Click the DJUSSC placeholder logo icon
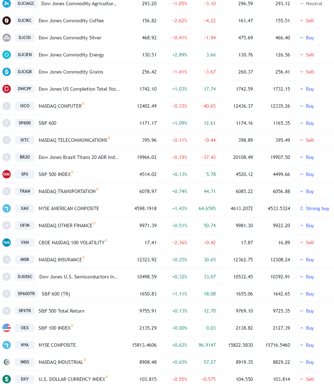This screenshot has width=334, height=384. 7,277
